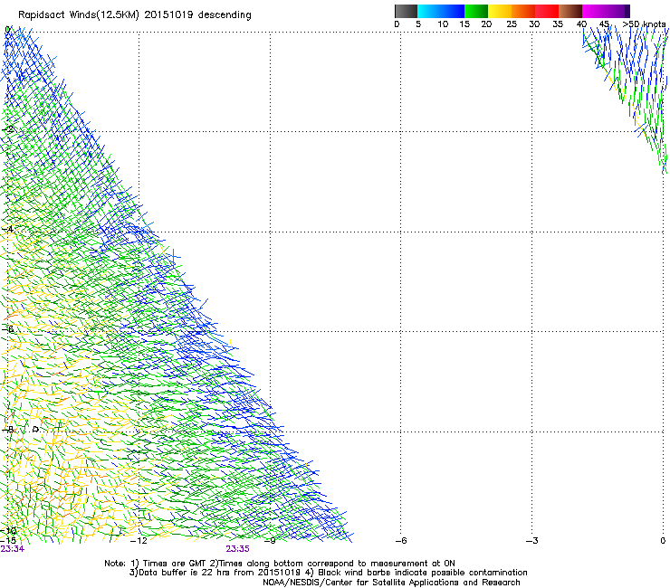Click the cyan-blue 5-15 knots color segment
The height and width of the screenshot is (588, 670).
[441, 11]
